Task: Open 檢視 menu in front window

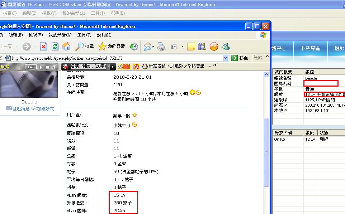Action: 36,35
